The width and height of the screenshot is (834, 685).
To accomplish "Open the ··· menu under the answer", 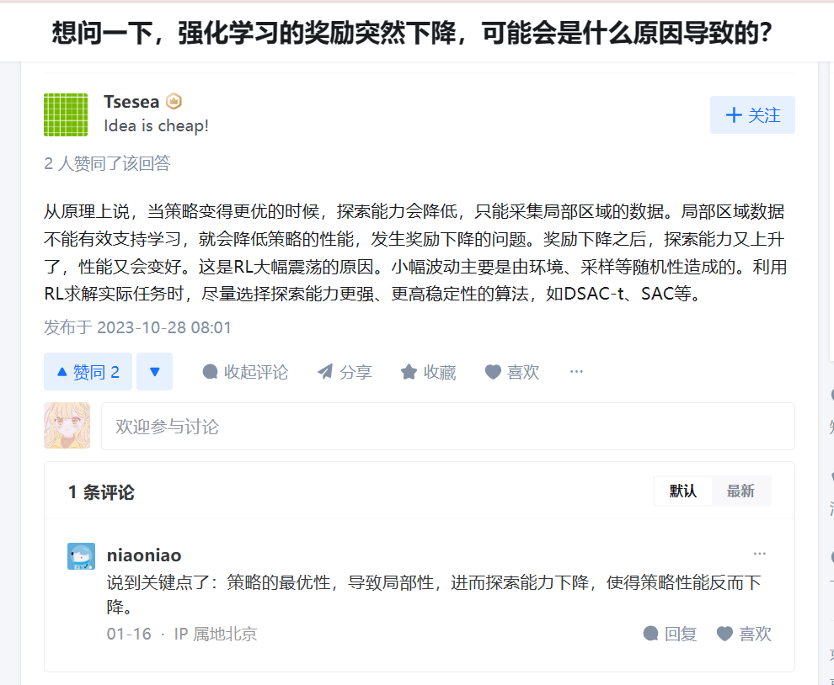I will [576, 371].
